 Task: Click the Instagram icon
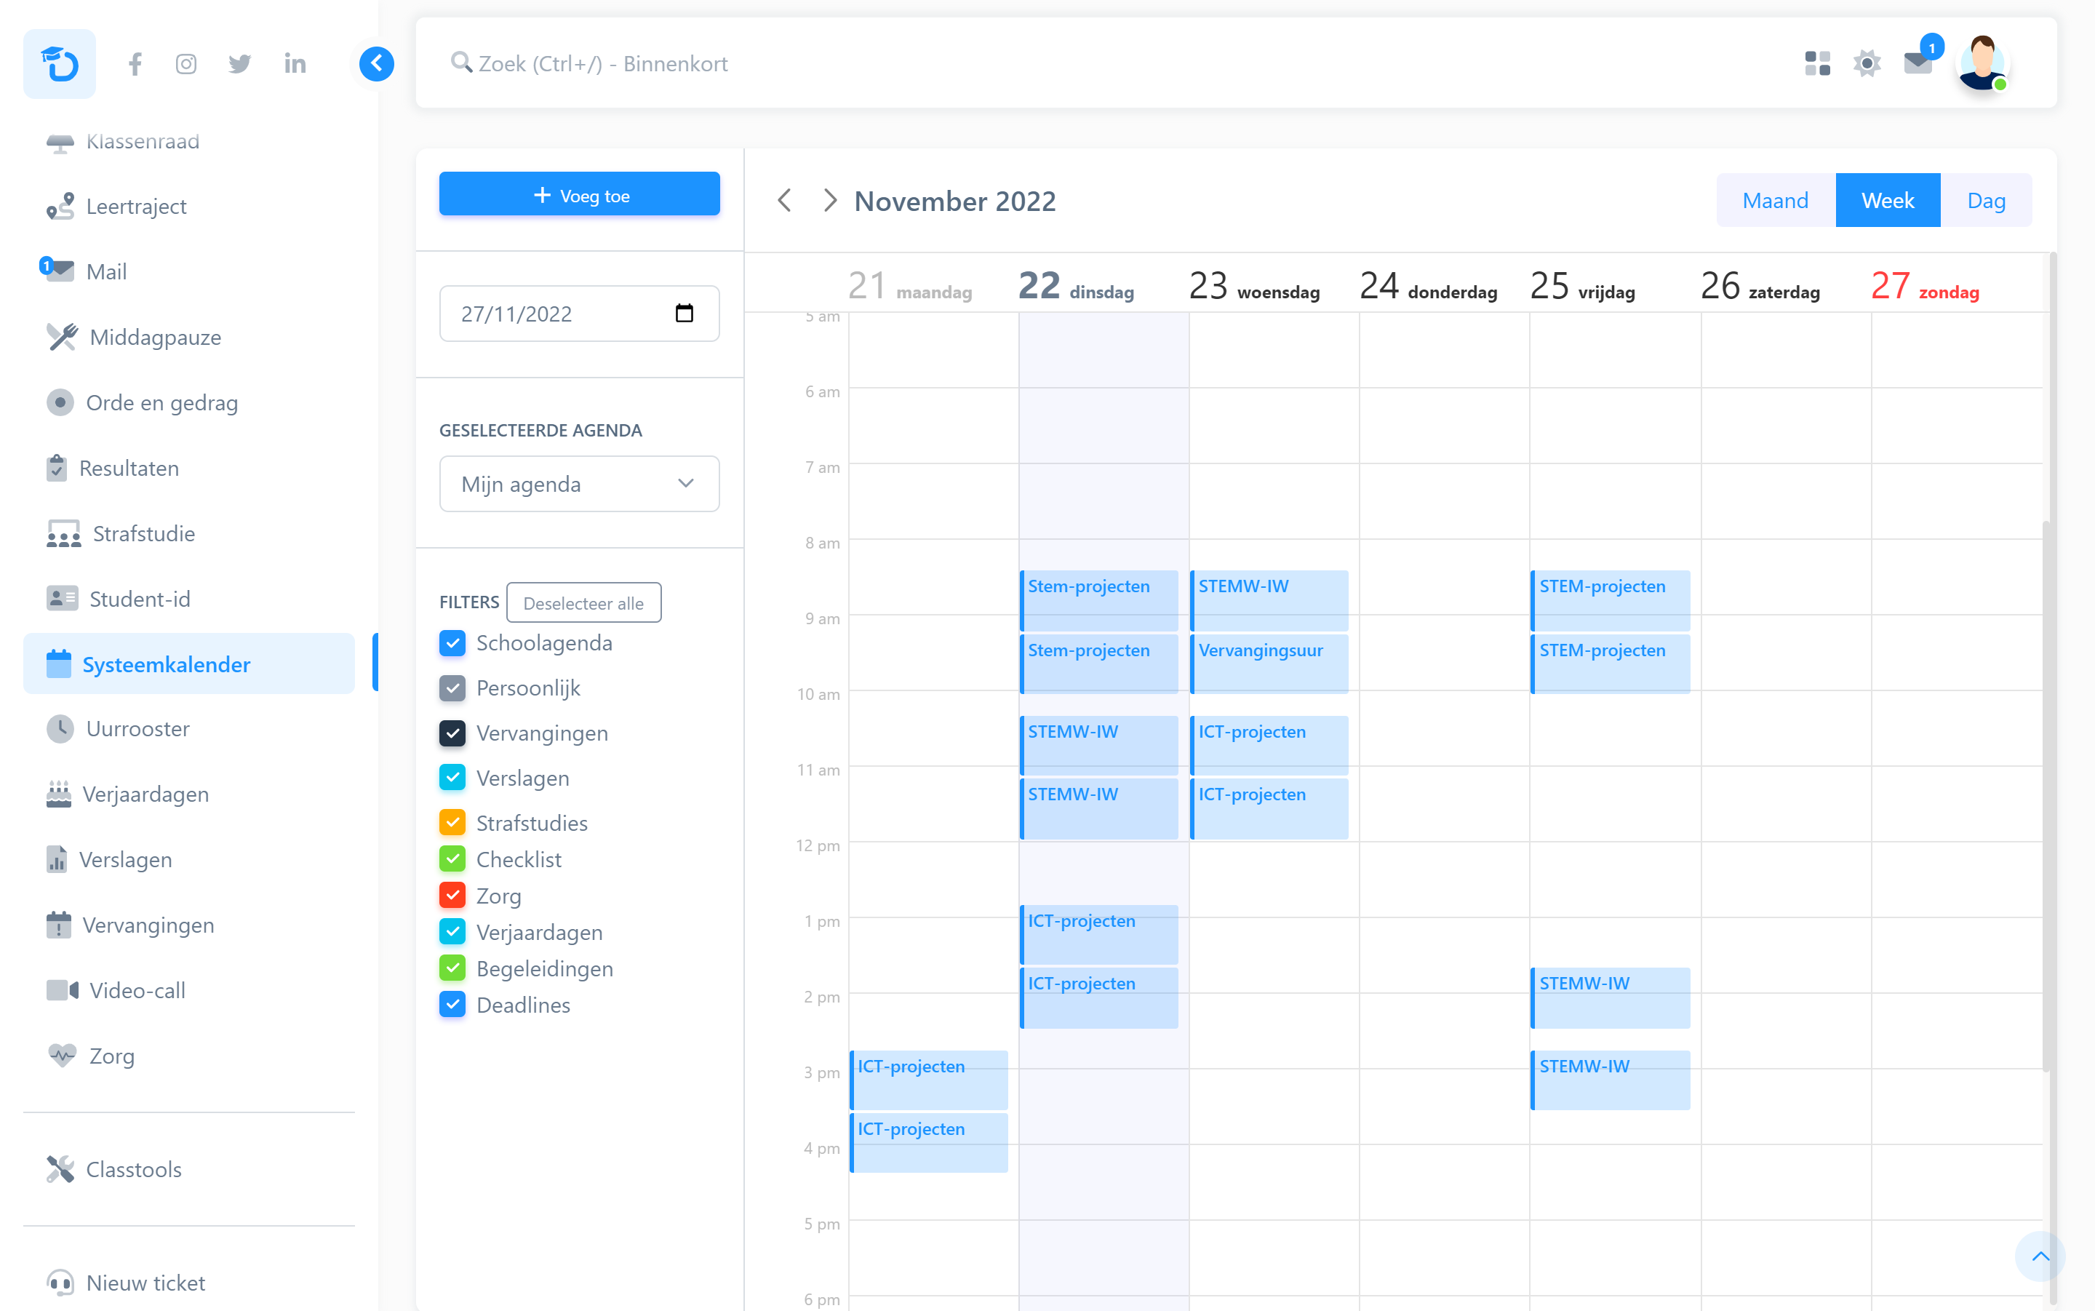click(x=185, y=63)
